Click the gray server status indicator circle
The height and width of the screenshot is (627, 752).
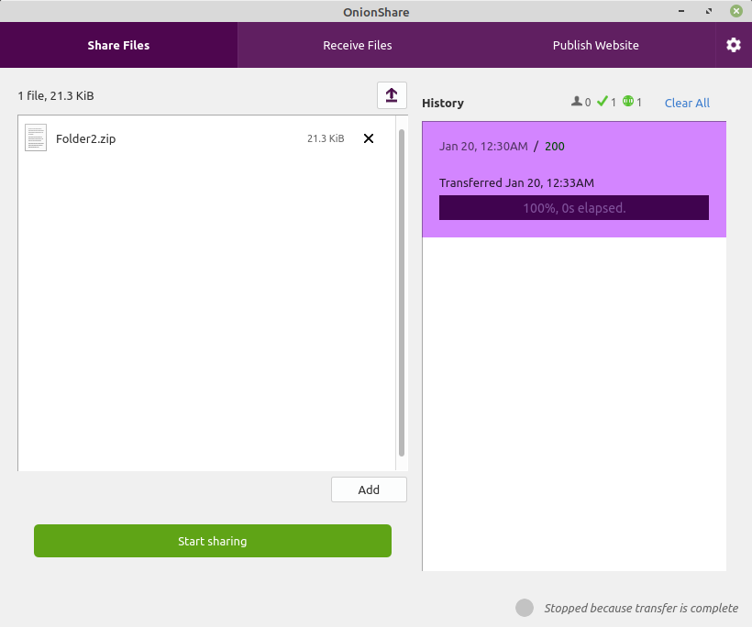pyautogui.click(x=525, y=608)
